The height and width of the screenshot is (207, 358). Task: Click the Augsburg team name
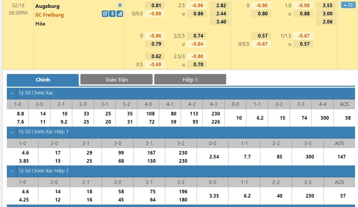click(48, 6)
